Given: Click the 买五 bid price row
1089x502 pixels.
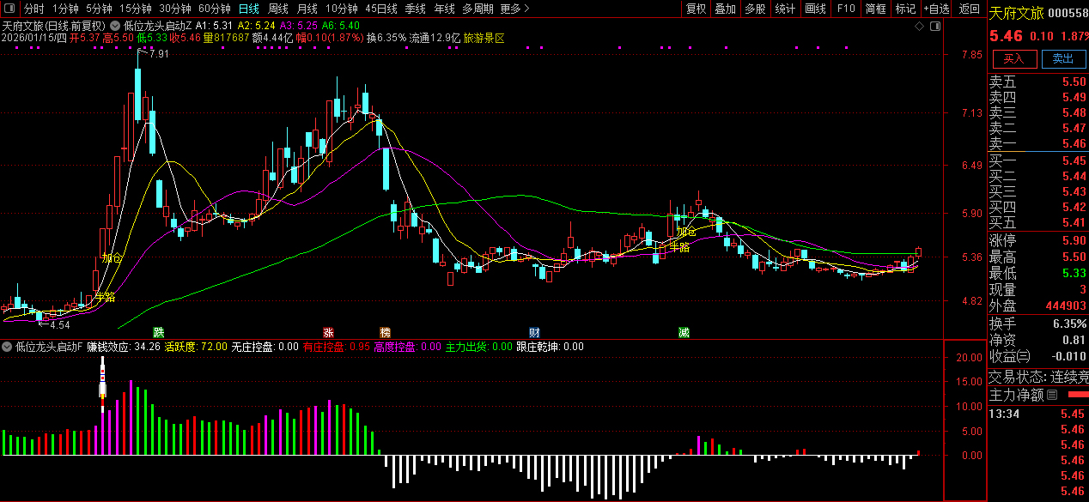Looking at the screenshot, I should click(x=1038, y=222).
